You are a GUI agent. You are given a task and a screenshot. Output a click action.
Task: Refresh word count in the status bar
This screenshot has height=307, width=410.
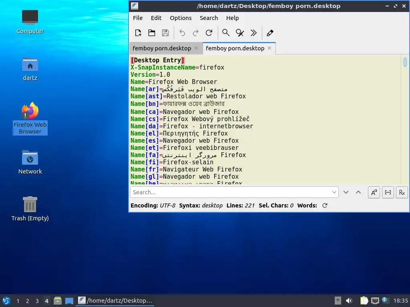325,205
